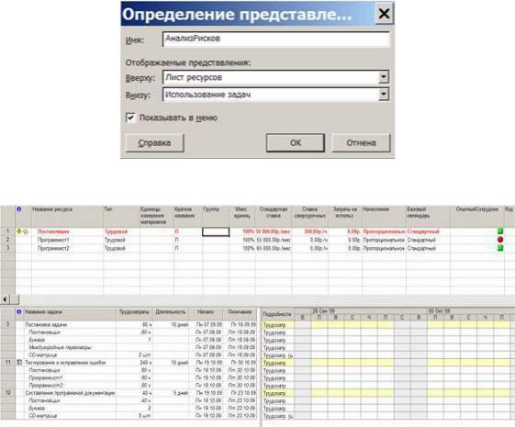Confirm the dialog with OK
The image size is (515, 427).
click(296, 143)
